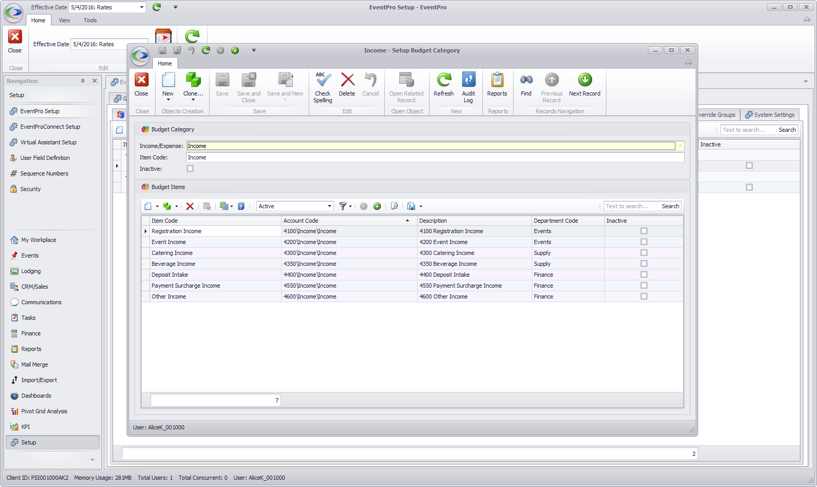Open Security in navigation
The height and width of the screenshot is (487, 817).
pyautogui.click(x=30, y=189)
